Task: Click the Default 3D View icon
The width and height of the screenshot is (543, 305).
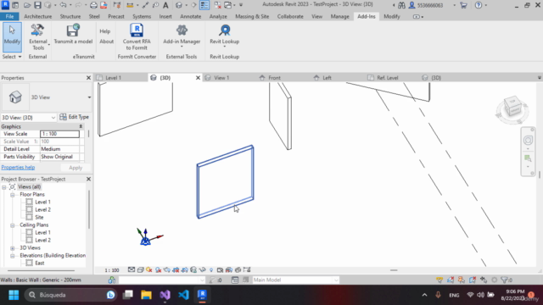Action: (179, 5)
